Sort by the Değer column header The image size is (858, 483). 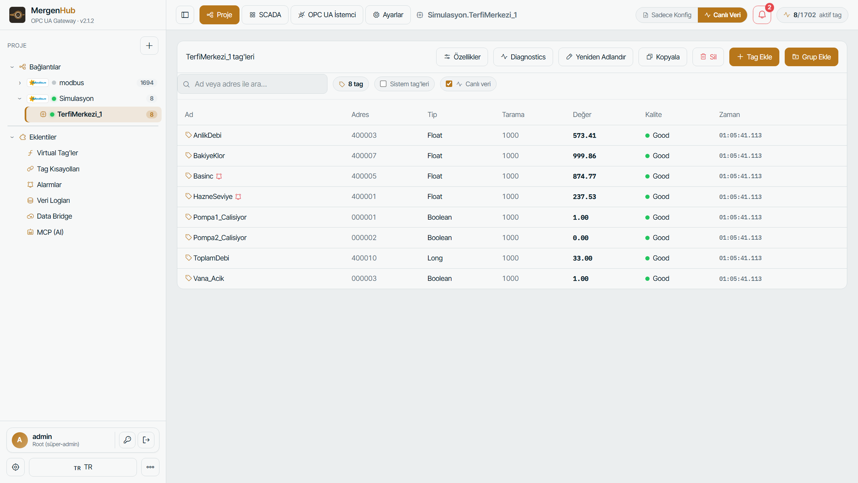(x=582, y=114)
